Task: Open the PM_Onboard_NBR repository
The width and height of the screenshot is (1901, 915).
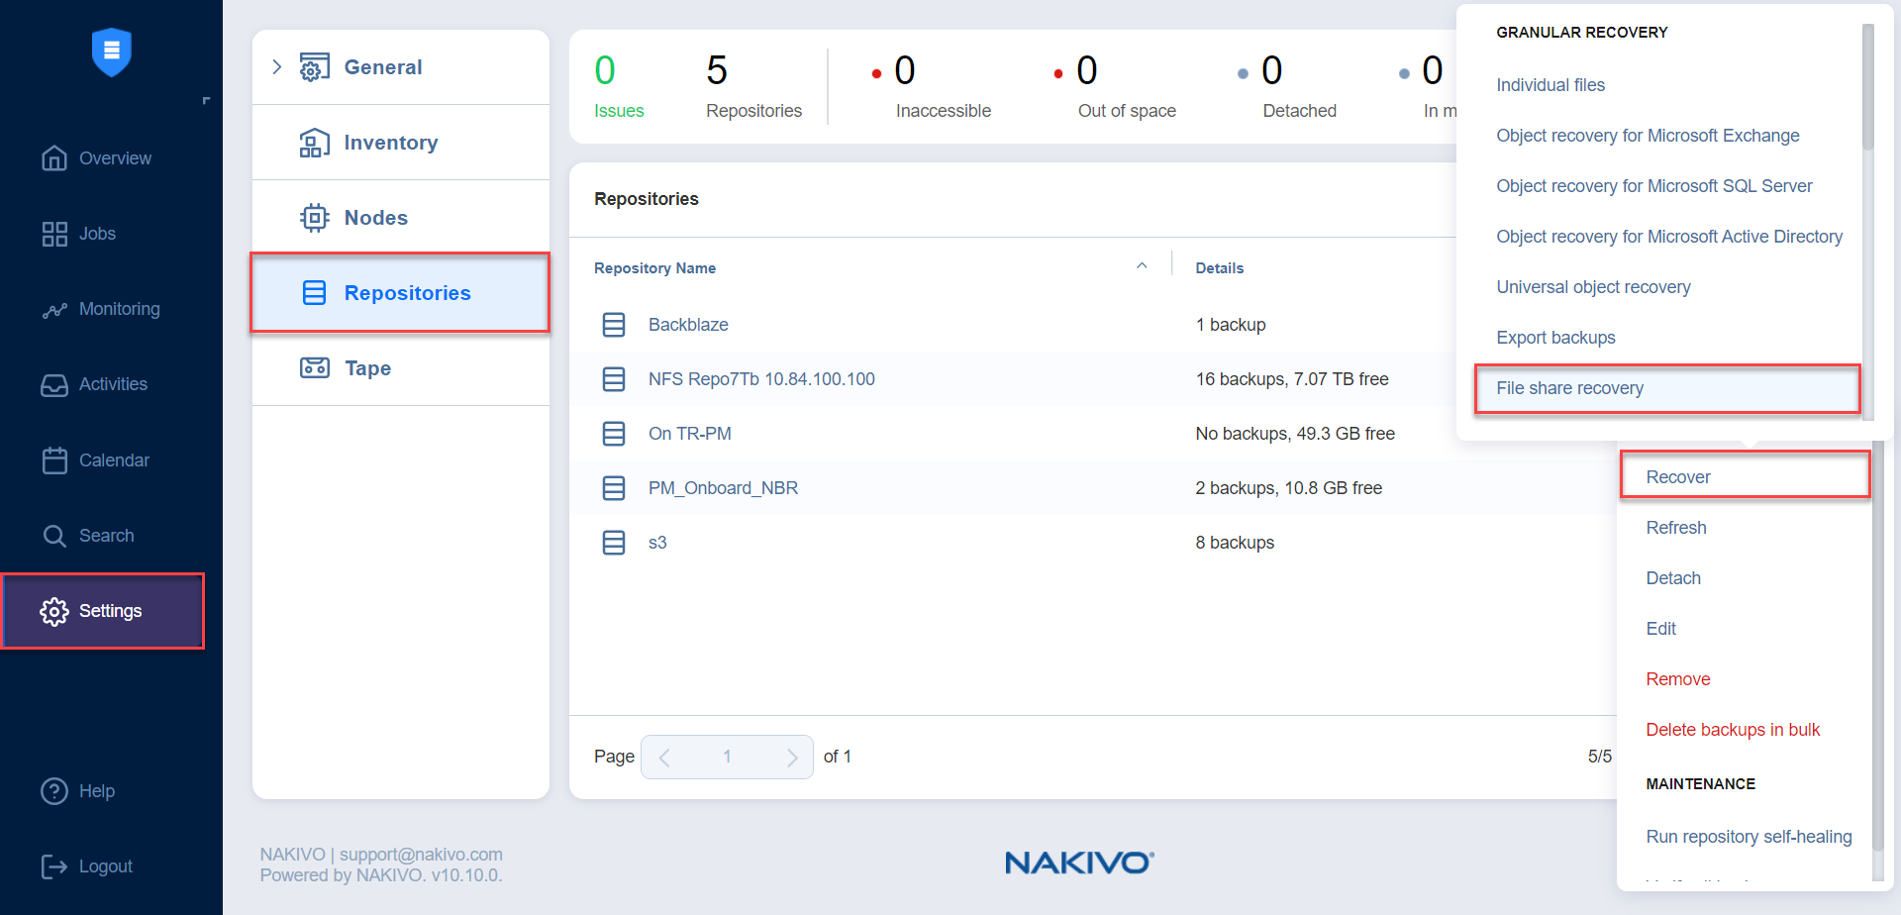Action: pos(723,488)
